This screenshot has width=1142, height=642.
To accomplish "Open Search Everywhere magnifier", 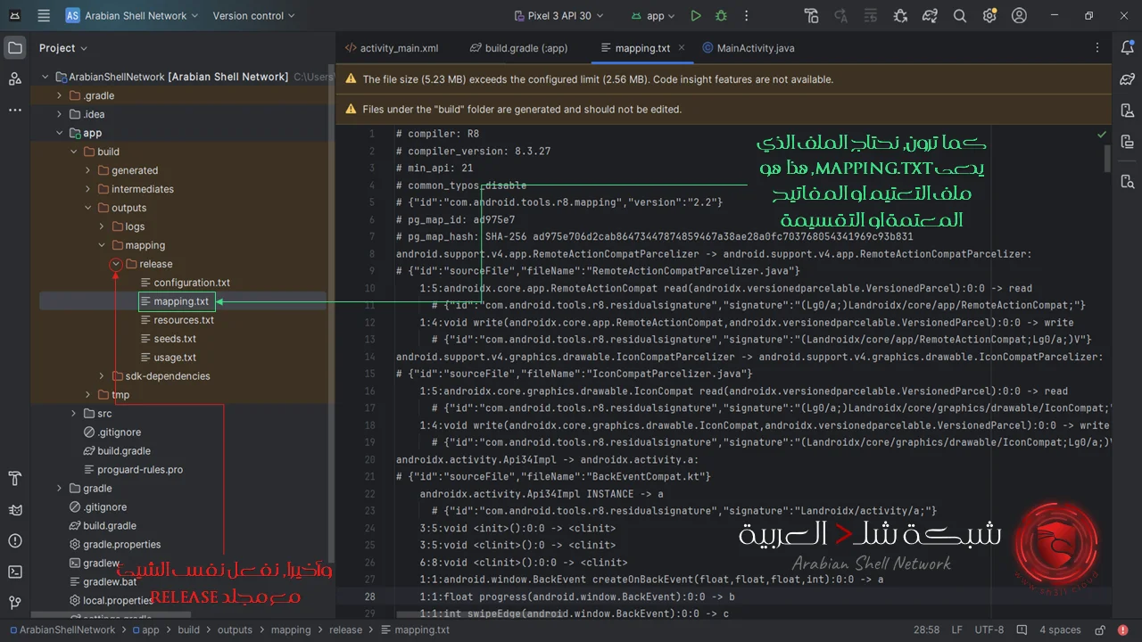I will click(960, 16).
